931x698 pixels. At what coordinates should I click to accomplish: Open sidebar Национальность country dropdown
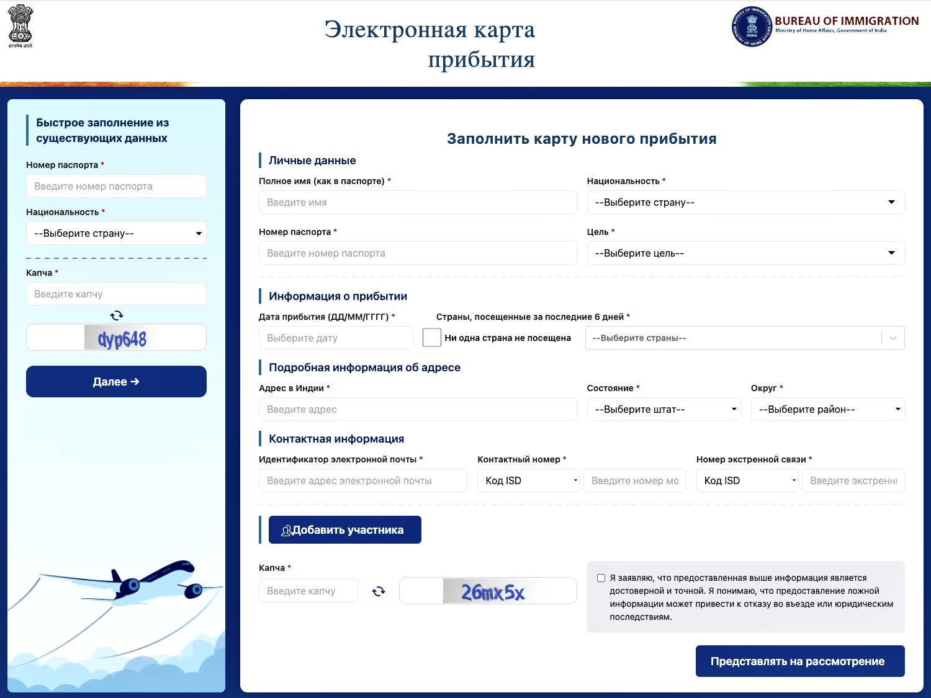click(x=116, y=234)
